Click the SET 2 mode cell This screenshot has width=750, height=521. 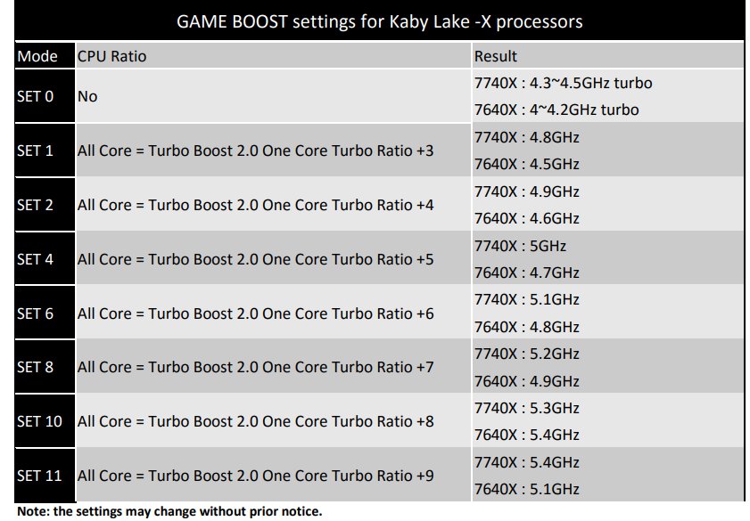click(45, 205)
